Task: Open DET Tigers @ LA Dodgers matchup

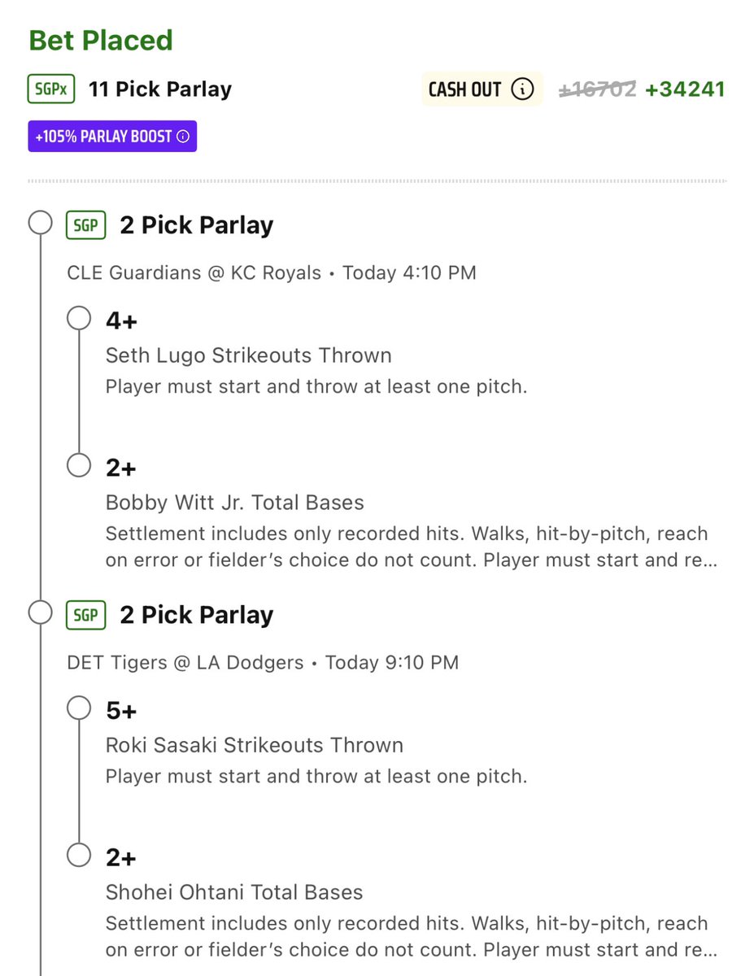Action: click(x=185, y=662)
